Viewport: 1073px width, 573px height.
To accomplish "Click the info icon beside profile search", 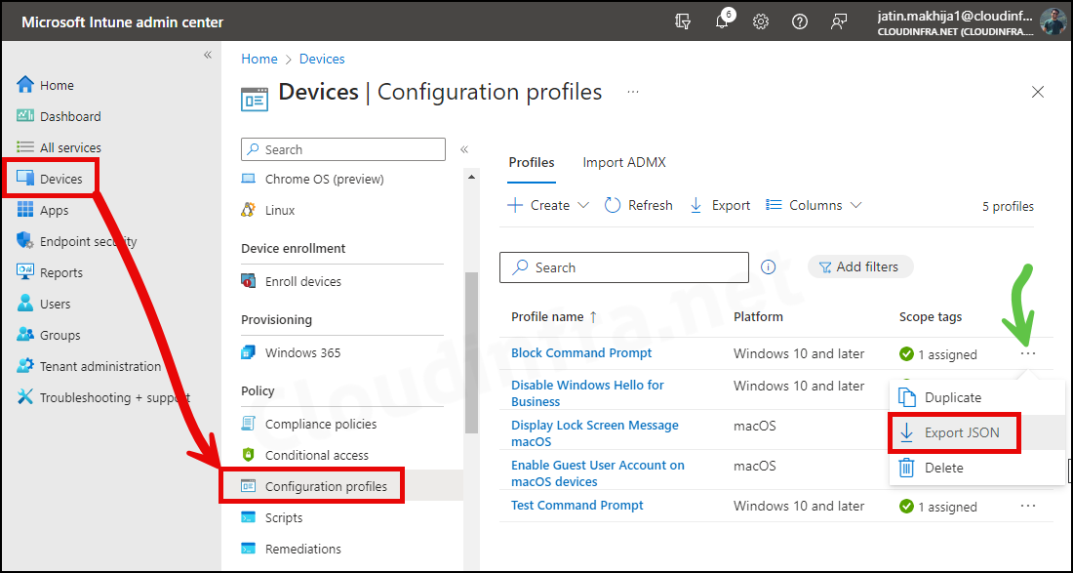I will click(769, 267).
